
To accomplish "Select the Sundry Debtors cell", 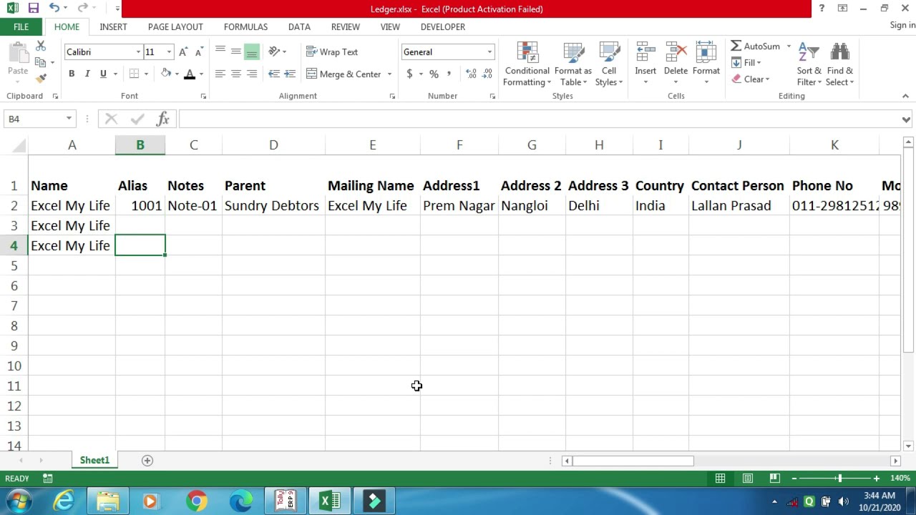I will pos(273,205).
